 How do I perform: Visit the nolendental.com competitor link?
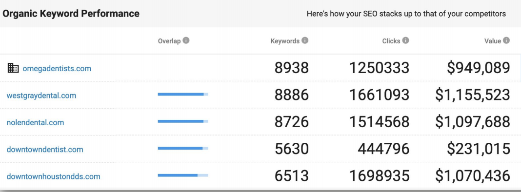tap(35, 122)
